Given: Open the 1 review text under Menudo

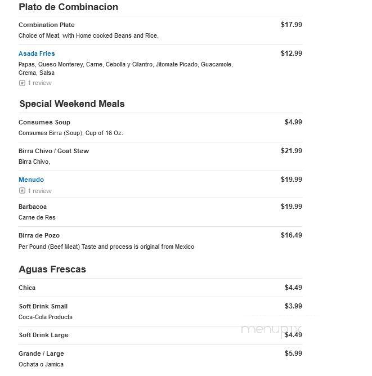Looking at the screenshot, I should [x=39, y=191].
